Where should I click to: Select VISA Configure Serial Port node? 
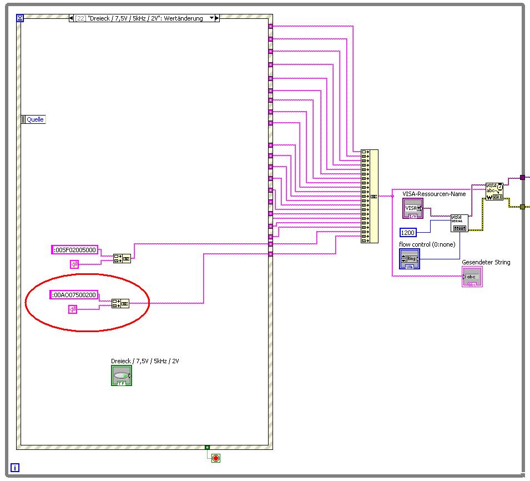pos(460,223)
